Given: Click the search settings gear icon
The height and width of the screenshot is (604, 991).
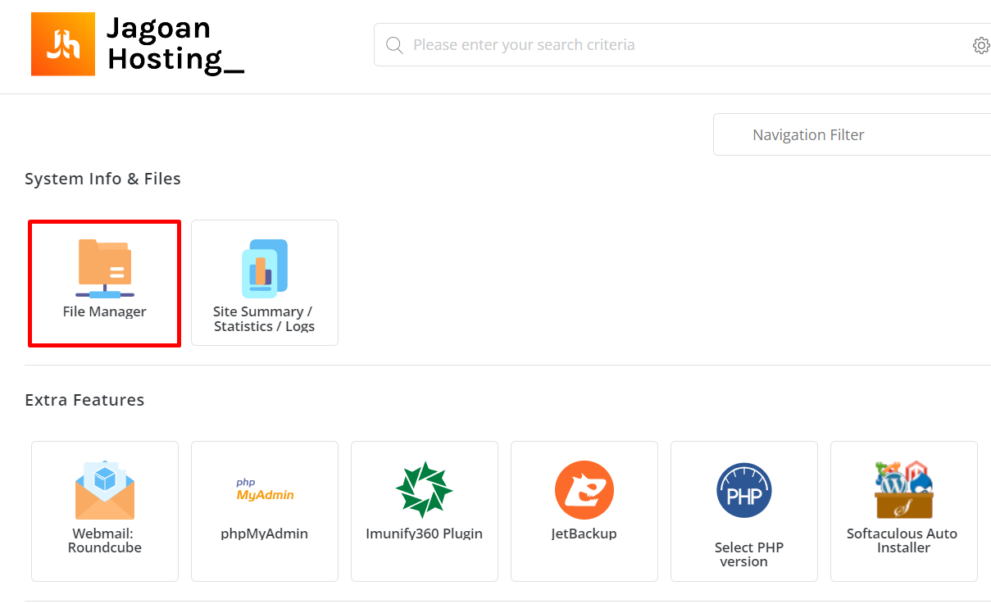Looking at the screenshot, I should pos(981,45).
